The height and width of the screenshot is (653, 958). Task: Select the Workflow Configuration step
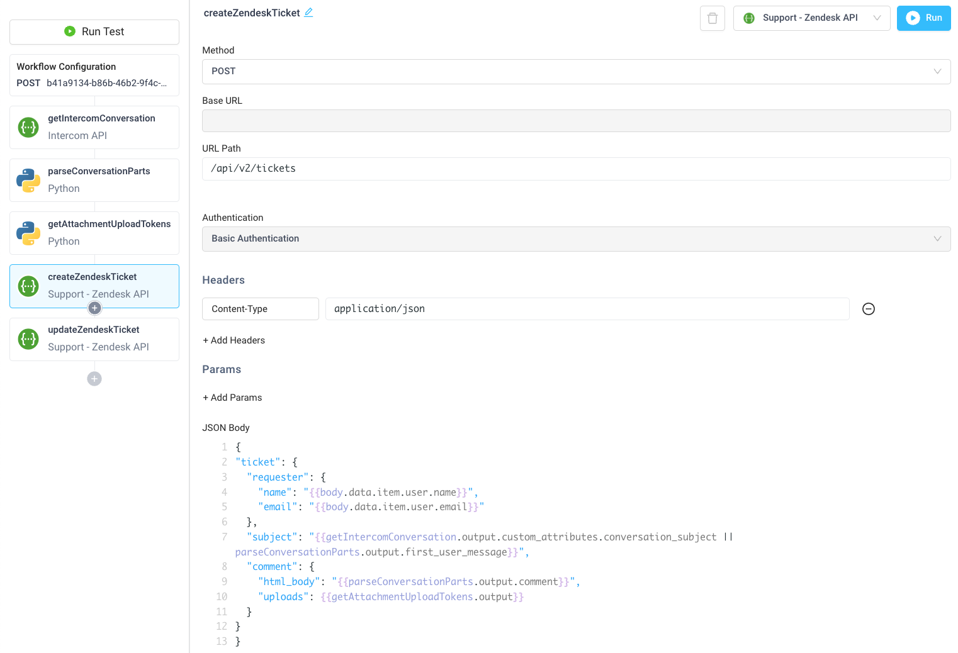94,75
